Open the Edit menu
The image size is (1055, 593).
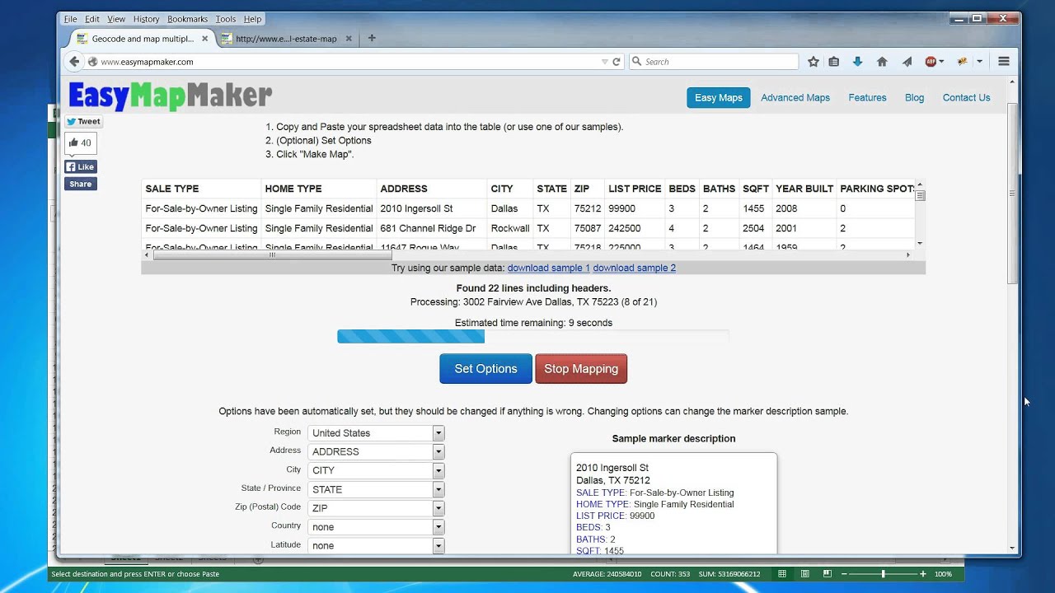[92, 19]
